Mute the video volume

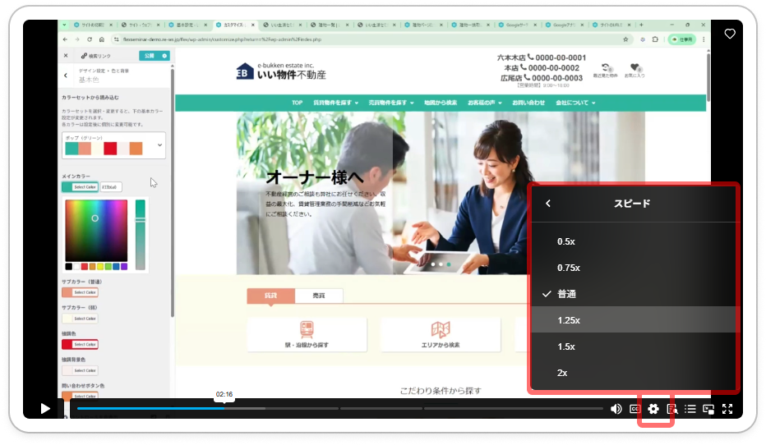pyautogui.click(x=616, y=409)
